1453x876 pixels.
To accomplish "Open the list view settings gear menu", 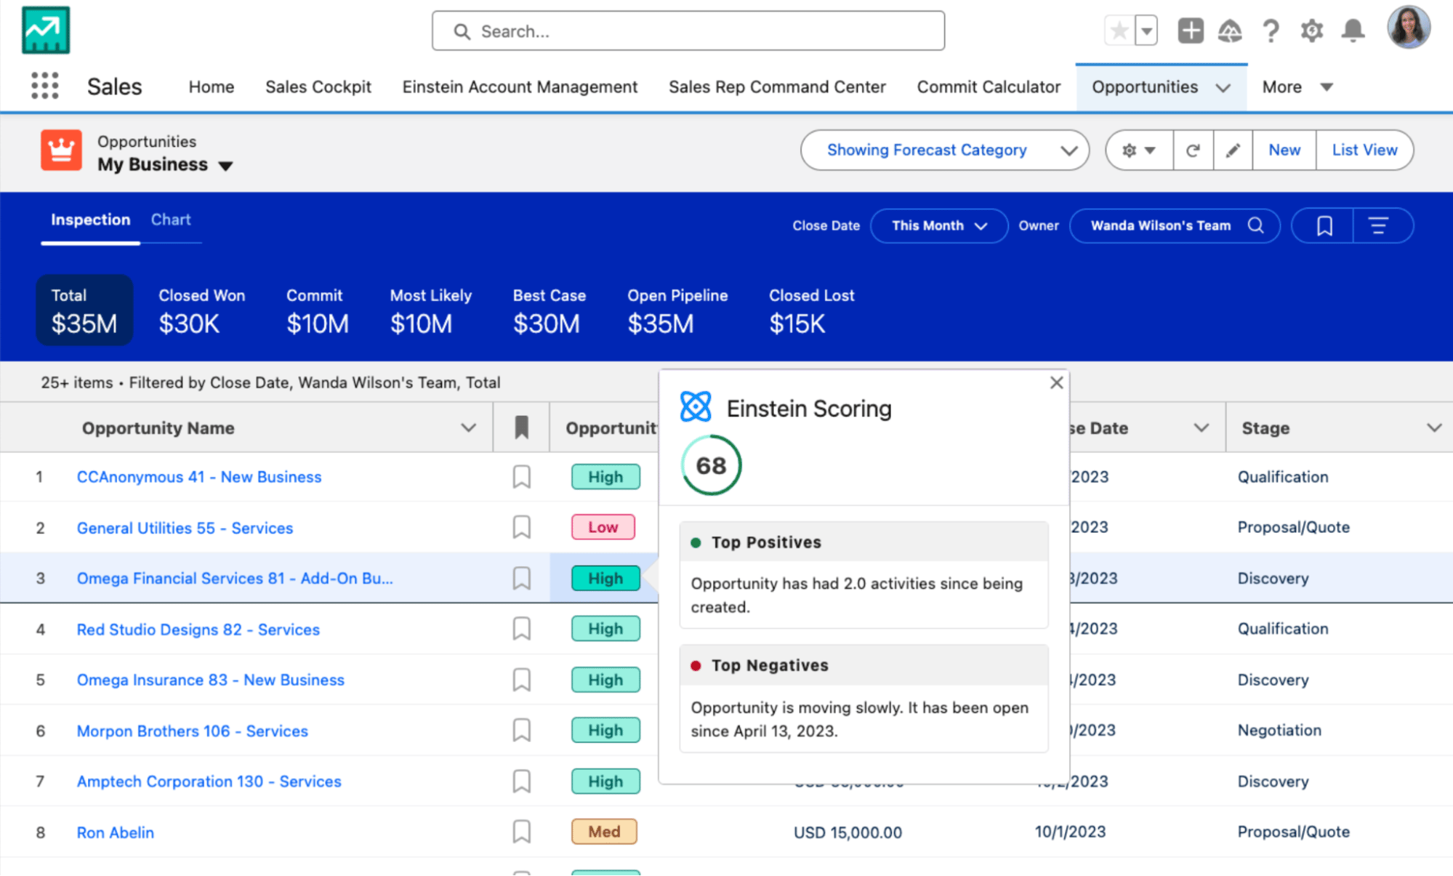I will point(1139,150).
